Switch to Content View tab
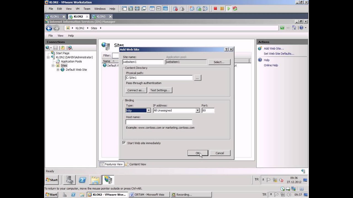The width and height of the screenshot is (353, 198). 136,164
